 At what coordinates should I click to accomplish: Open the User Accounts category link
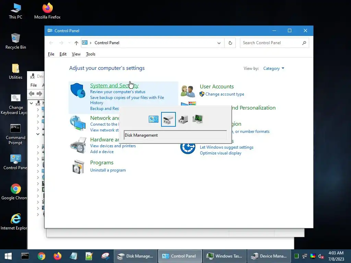click(217, 87)
